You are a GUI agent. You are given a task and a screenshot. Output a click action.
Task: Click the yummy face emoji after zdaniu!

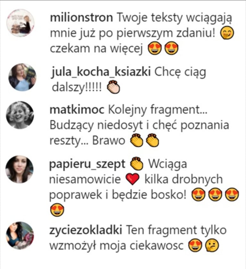(227, 33)
